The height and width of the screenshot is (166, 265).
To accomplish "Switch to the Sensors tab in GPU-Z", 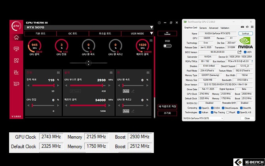I will point(203,28).
